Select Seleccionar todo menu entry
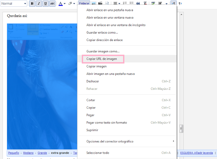 click(127, 153)
